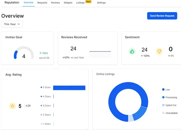This screenshot has height=131, width=181.
Task: Switch to the Requests tab
Action: click(x=42, y=3)
